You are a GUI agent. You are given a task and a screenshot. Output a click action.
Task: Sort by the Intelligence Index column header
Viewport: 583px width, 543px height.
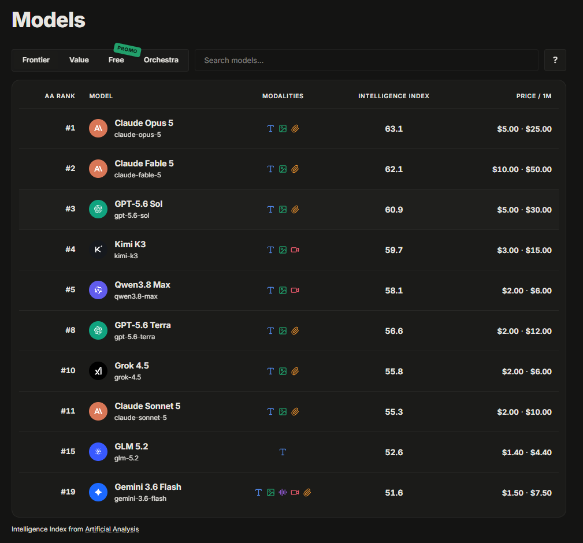coord(393,96)
